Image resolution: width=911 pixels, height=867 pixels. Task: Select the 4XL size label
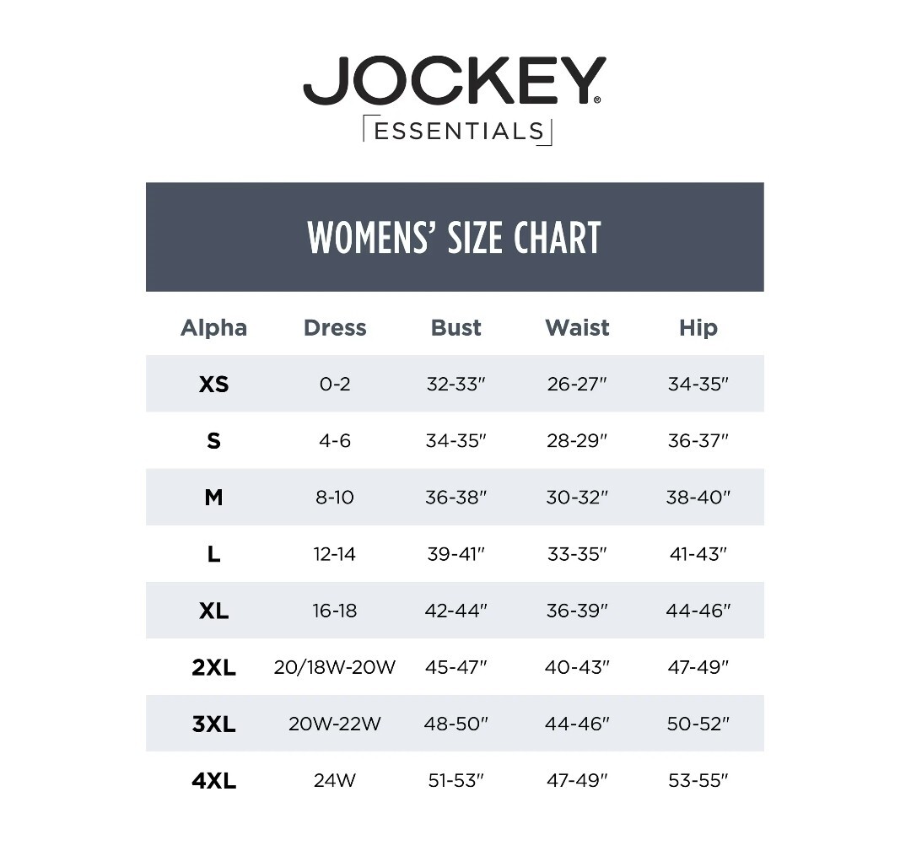(x=213, y=781)
